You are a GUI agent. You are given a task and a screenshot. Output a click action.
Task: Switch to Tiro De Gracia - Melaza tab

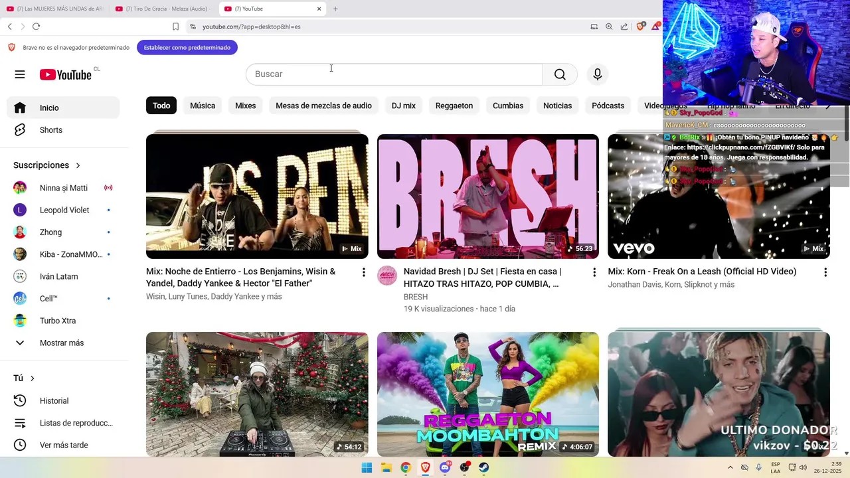(163, 9)
